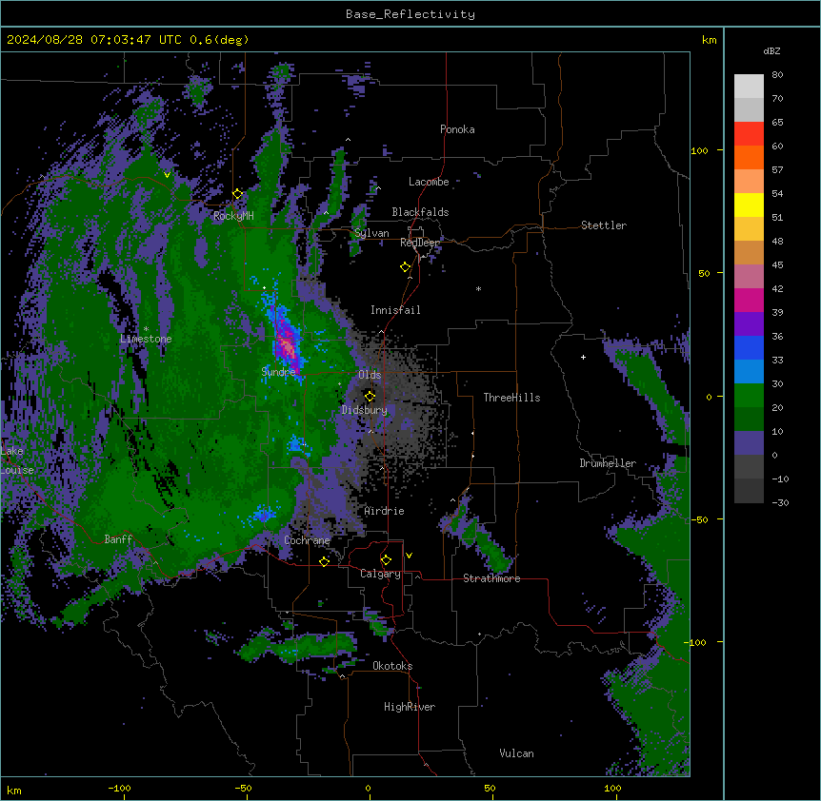Click the Sylvan label
Viewport: 821px width, 801px height.
pyautogui.click(x=371, y=233)
